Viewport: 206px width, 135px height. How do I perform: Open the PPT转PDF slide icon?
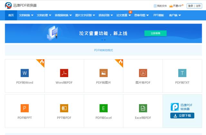(x=64, y=108)
